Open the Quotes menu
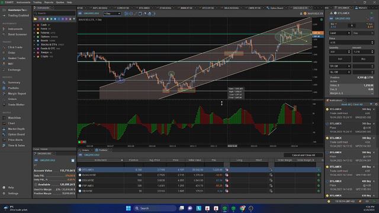The image size is (379, 213). click(x=60, y=2)
